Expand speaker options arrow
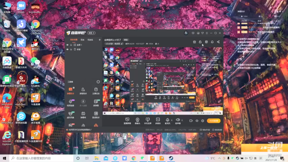288x162 pixels. pyautogui.click(x=182, y=120)
